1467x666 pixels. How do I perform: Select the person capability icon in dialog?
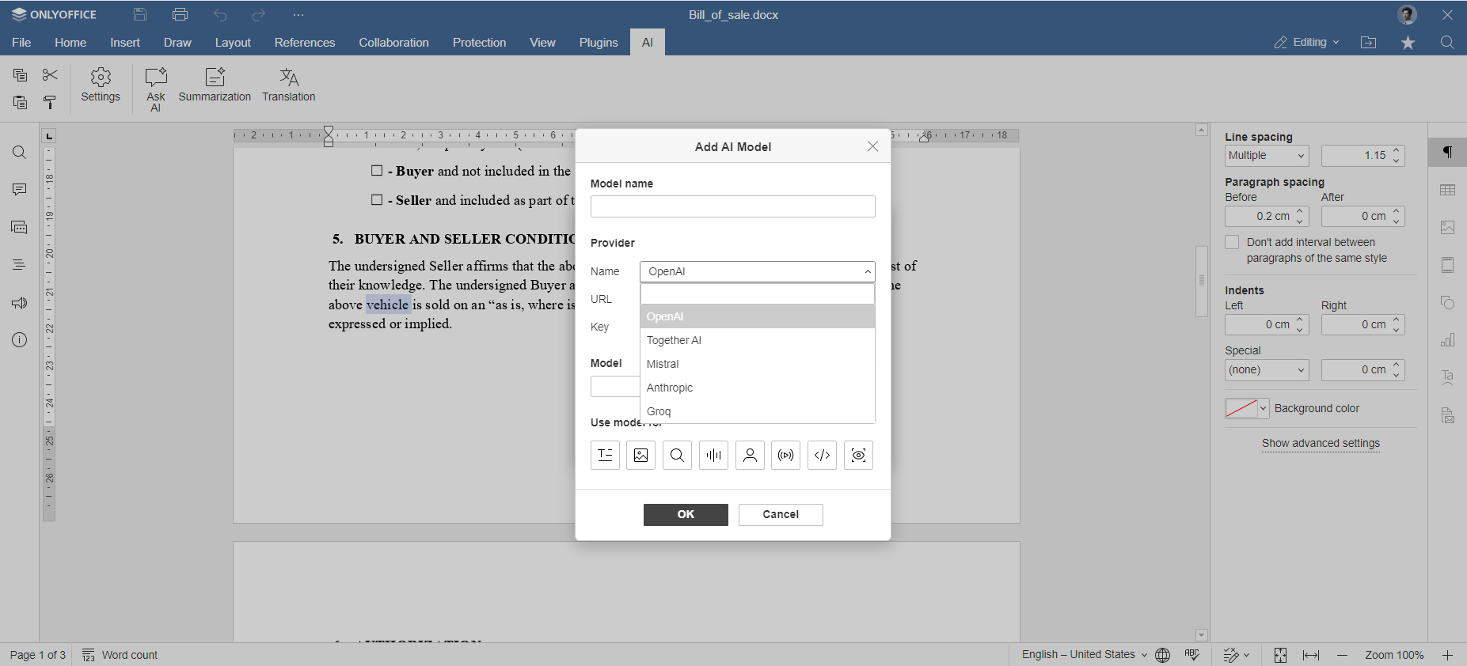tap(750, 455)
